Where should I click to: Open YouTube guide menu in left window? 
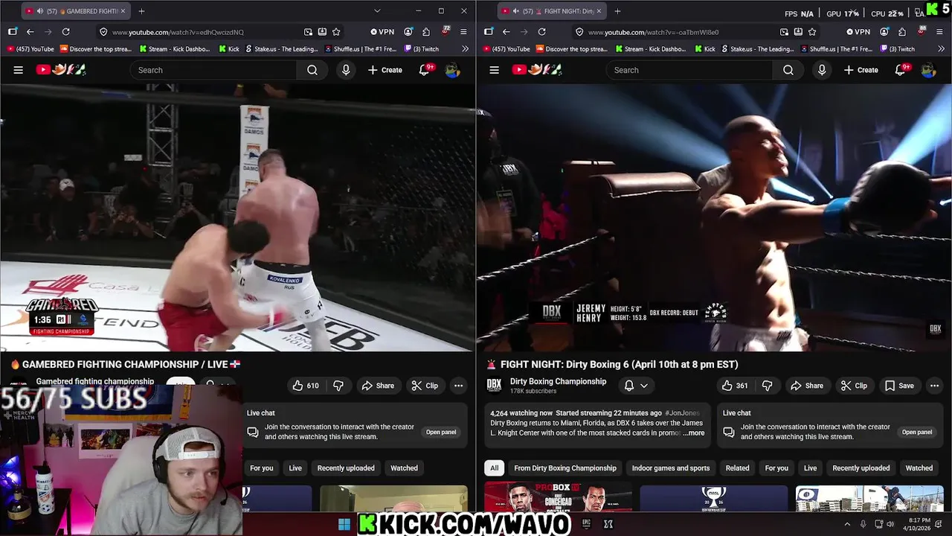pos(19,70)
